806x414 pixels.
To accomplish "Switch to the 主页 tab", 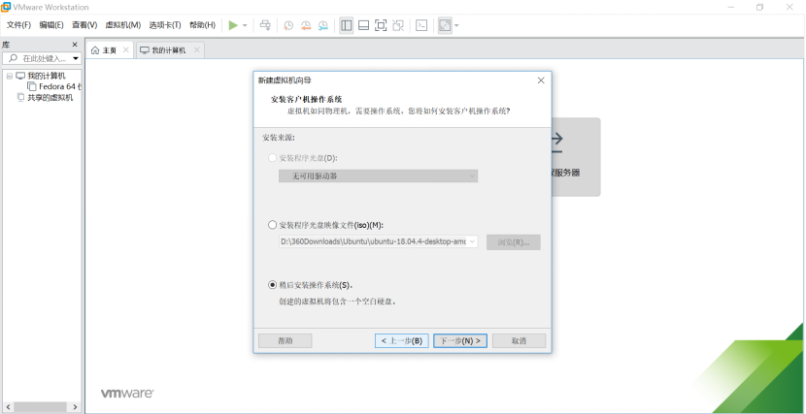I will 109,50.
